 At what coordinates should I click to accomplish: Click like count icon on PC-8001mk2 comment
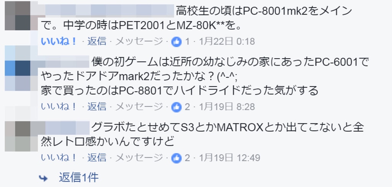click(176, 41)
